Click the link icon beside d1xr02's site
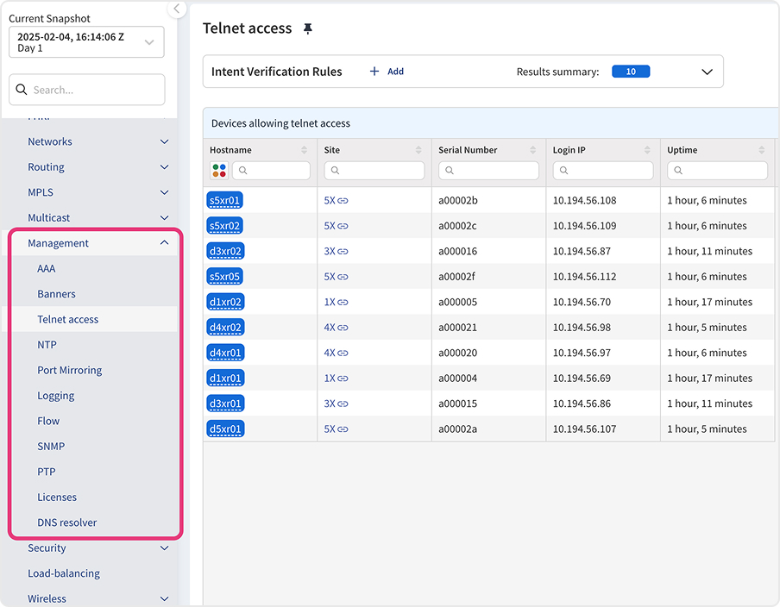The height and width of the screenshot is (607, 780). point(343,303)
